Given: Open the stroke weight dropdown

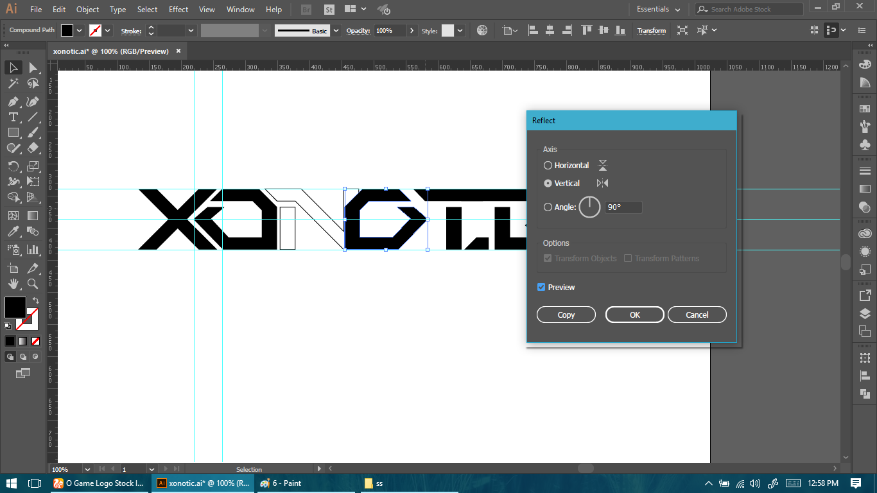Looking at the screenshot, I should click(x=191, y=30).
